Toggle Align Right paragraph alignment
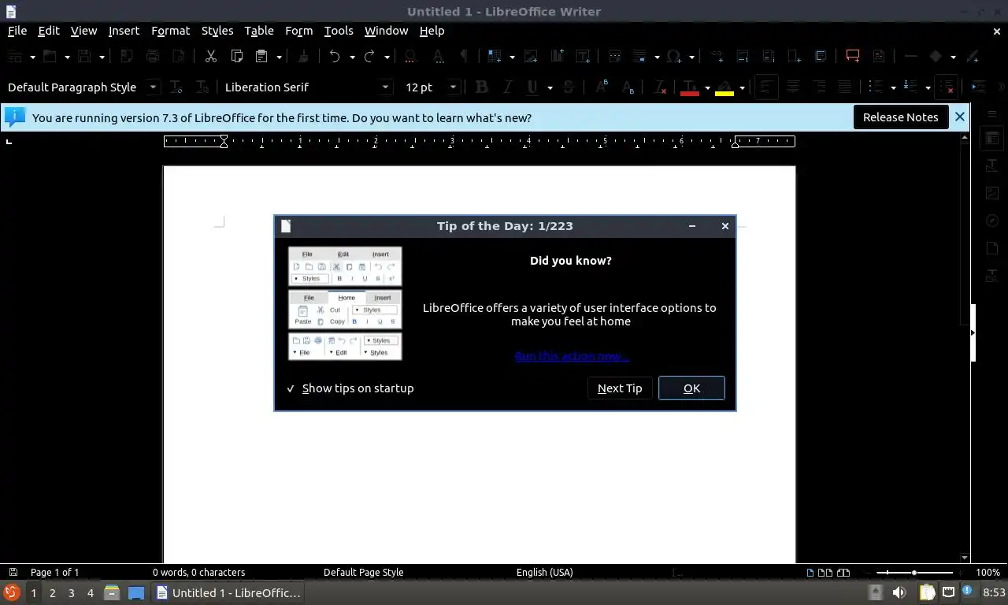Viewport: 1008px width, 605px height. click(819, 87)
